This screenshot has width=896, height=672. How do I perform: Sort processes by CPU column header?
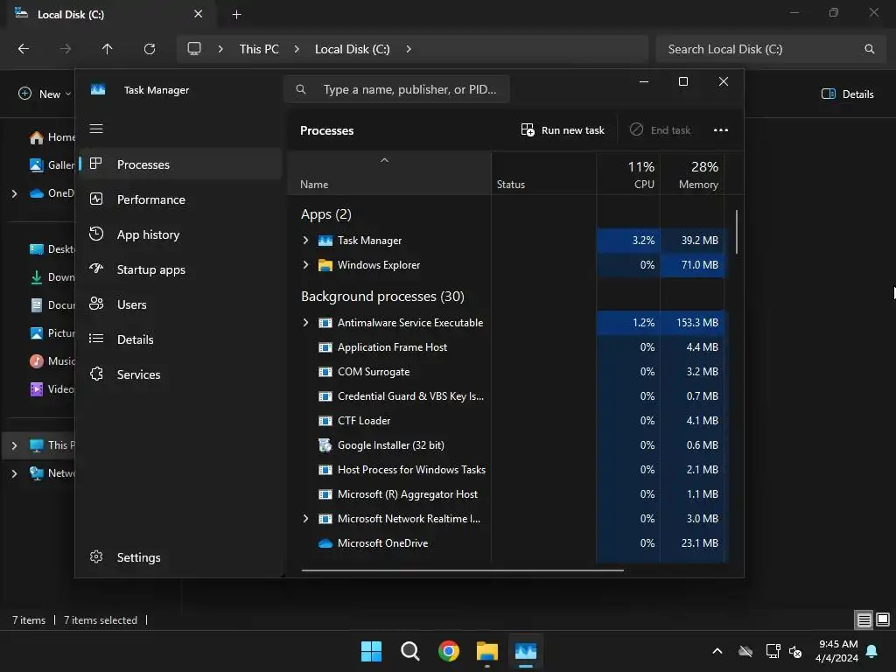pyautogui.click(x=628, y=173)
